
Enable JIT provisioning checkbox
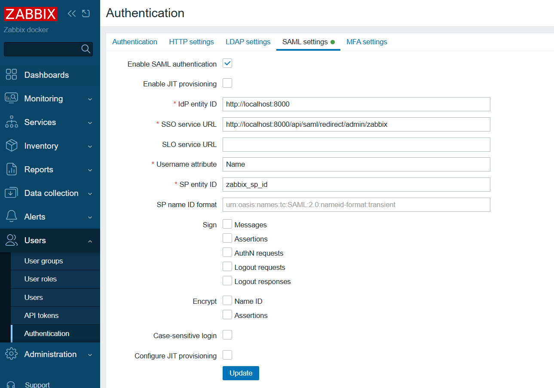point(227,82)
